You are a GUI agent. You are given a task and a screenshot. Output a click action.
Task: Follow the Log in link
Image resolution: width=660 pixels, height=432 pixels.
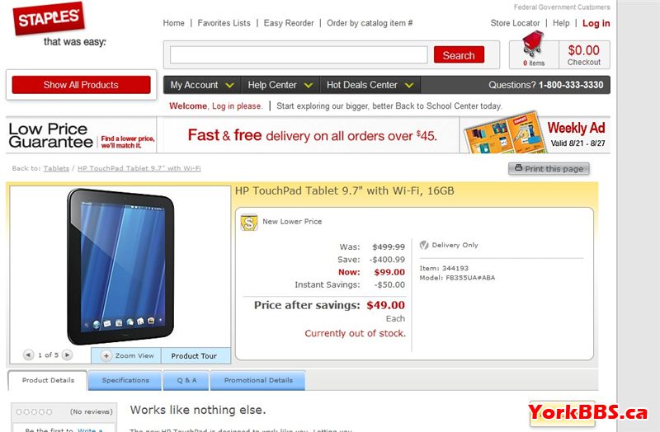pyautogui.click(x=596, y=23)
